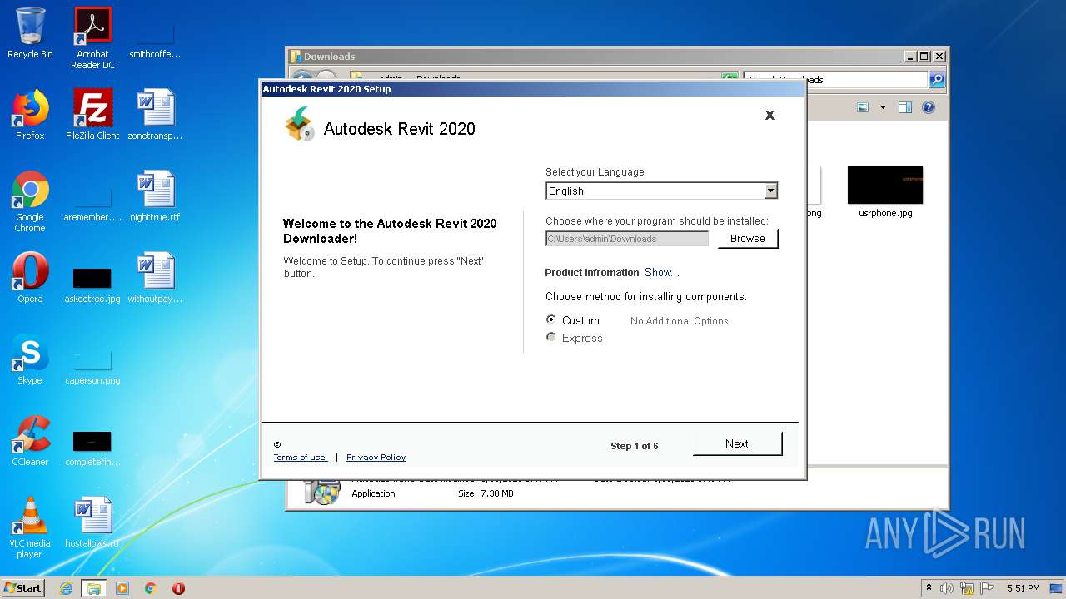Open Internet Explorer from the taskbar

coord(66,588)
